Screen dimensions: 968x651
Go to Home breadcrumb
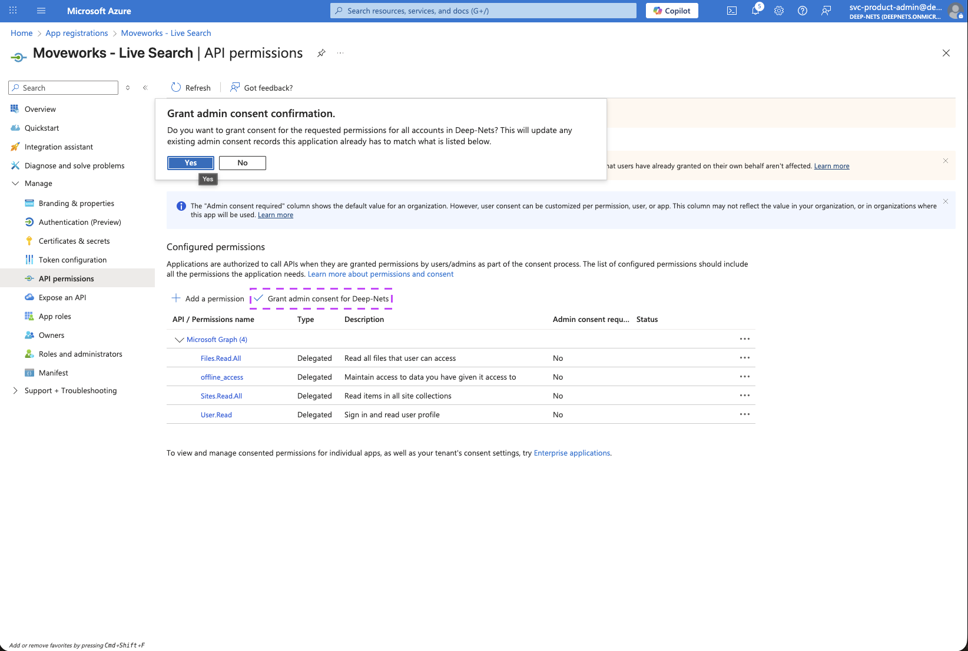pyautogui.click(x=22, y=33)
